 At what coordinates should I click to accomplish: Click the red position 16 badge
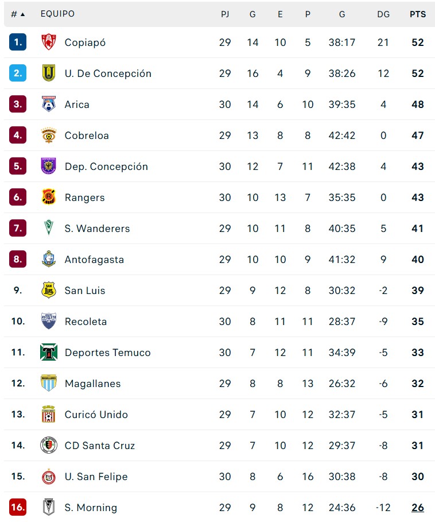click(18, 507)
